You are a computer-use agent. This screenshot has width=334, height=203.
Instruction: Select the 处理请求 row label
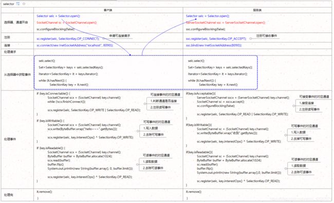pos(10,52)
